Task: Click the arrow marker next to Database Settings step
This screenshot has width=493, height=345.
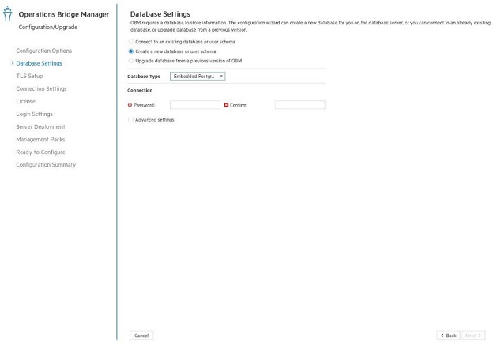Action: [13, 63]
